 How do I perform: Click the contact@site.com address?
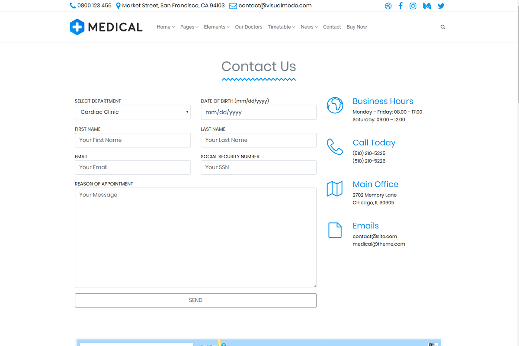(x=375, y=236)
